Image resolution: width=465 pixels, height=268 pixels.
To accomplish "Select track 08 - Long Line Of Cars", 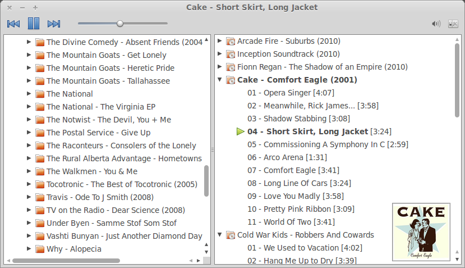I will click(x=299, y=183).
